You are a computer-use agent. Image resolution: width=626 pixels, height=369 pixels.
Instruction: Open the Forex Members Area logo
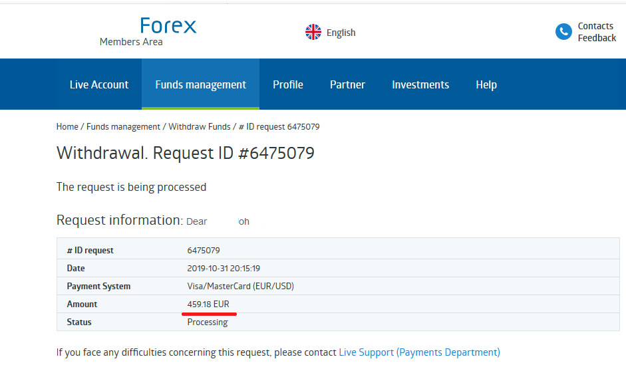(148, 32)
